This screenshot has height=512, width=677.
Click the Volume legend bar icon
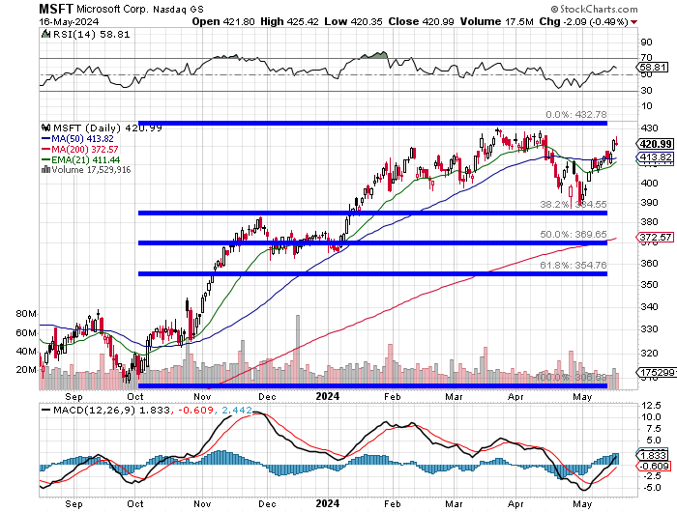click(44, 171)
